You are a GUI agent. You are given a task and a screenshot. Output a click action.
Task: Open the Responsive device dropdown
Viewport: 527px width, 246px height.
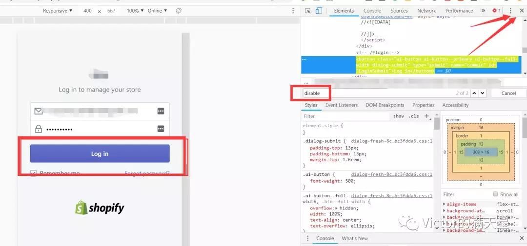(x=58, y=11)
